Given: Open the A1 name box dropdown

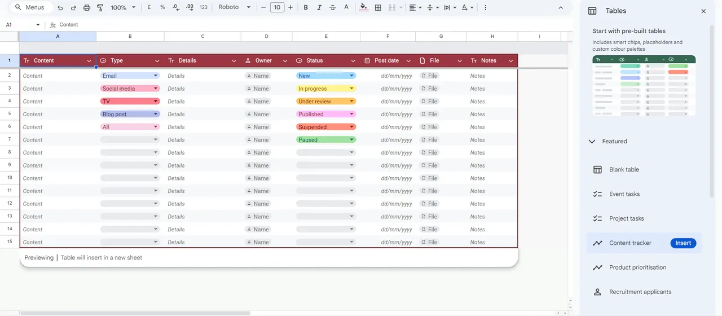Looking at the screenshot, I should (x=38, y=25).
